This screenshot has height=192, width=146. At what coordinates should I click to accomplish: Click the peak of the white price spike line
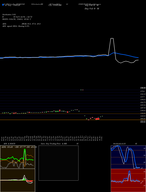tap(112, 38)
